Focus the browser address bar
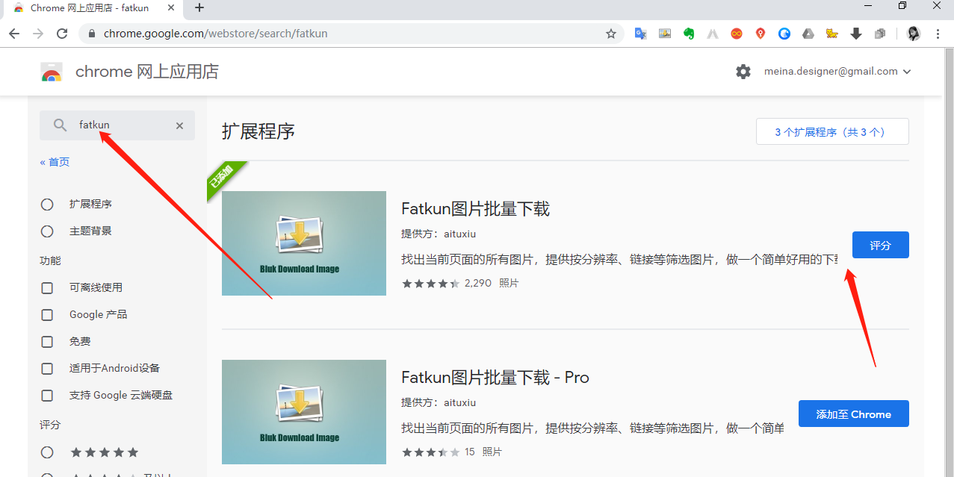 (x=351, y=34)
